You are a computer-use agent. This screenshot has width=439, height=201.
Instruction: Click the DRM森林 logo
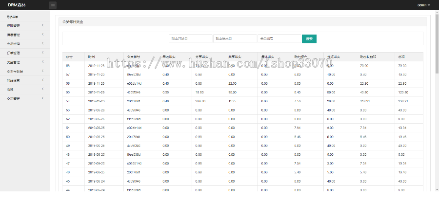[14, 5]
